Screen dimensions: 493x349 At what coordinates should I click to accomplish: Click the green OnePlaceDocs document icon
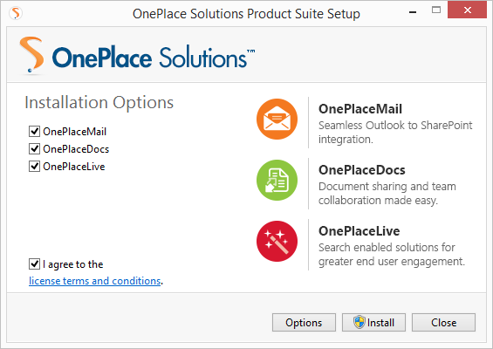(277, 180)
